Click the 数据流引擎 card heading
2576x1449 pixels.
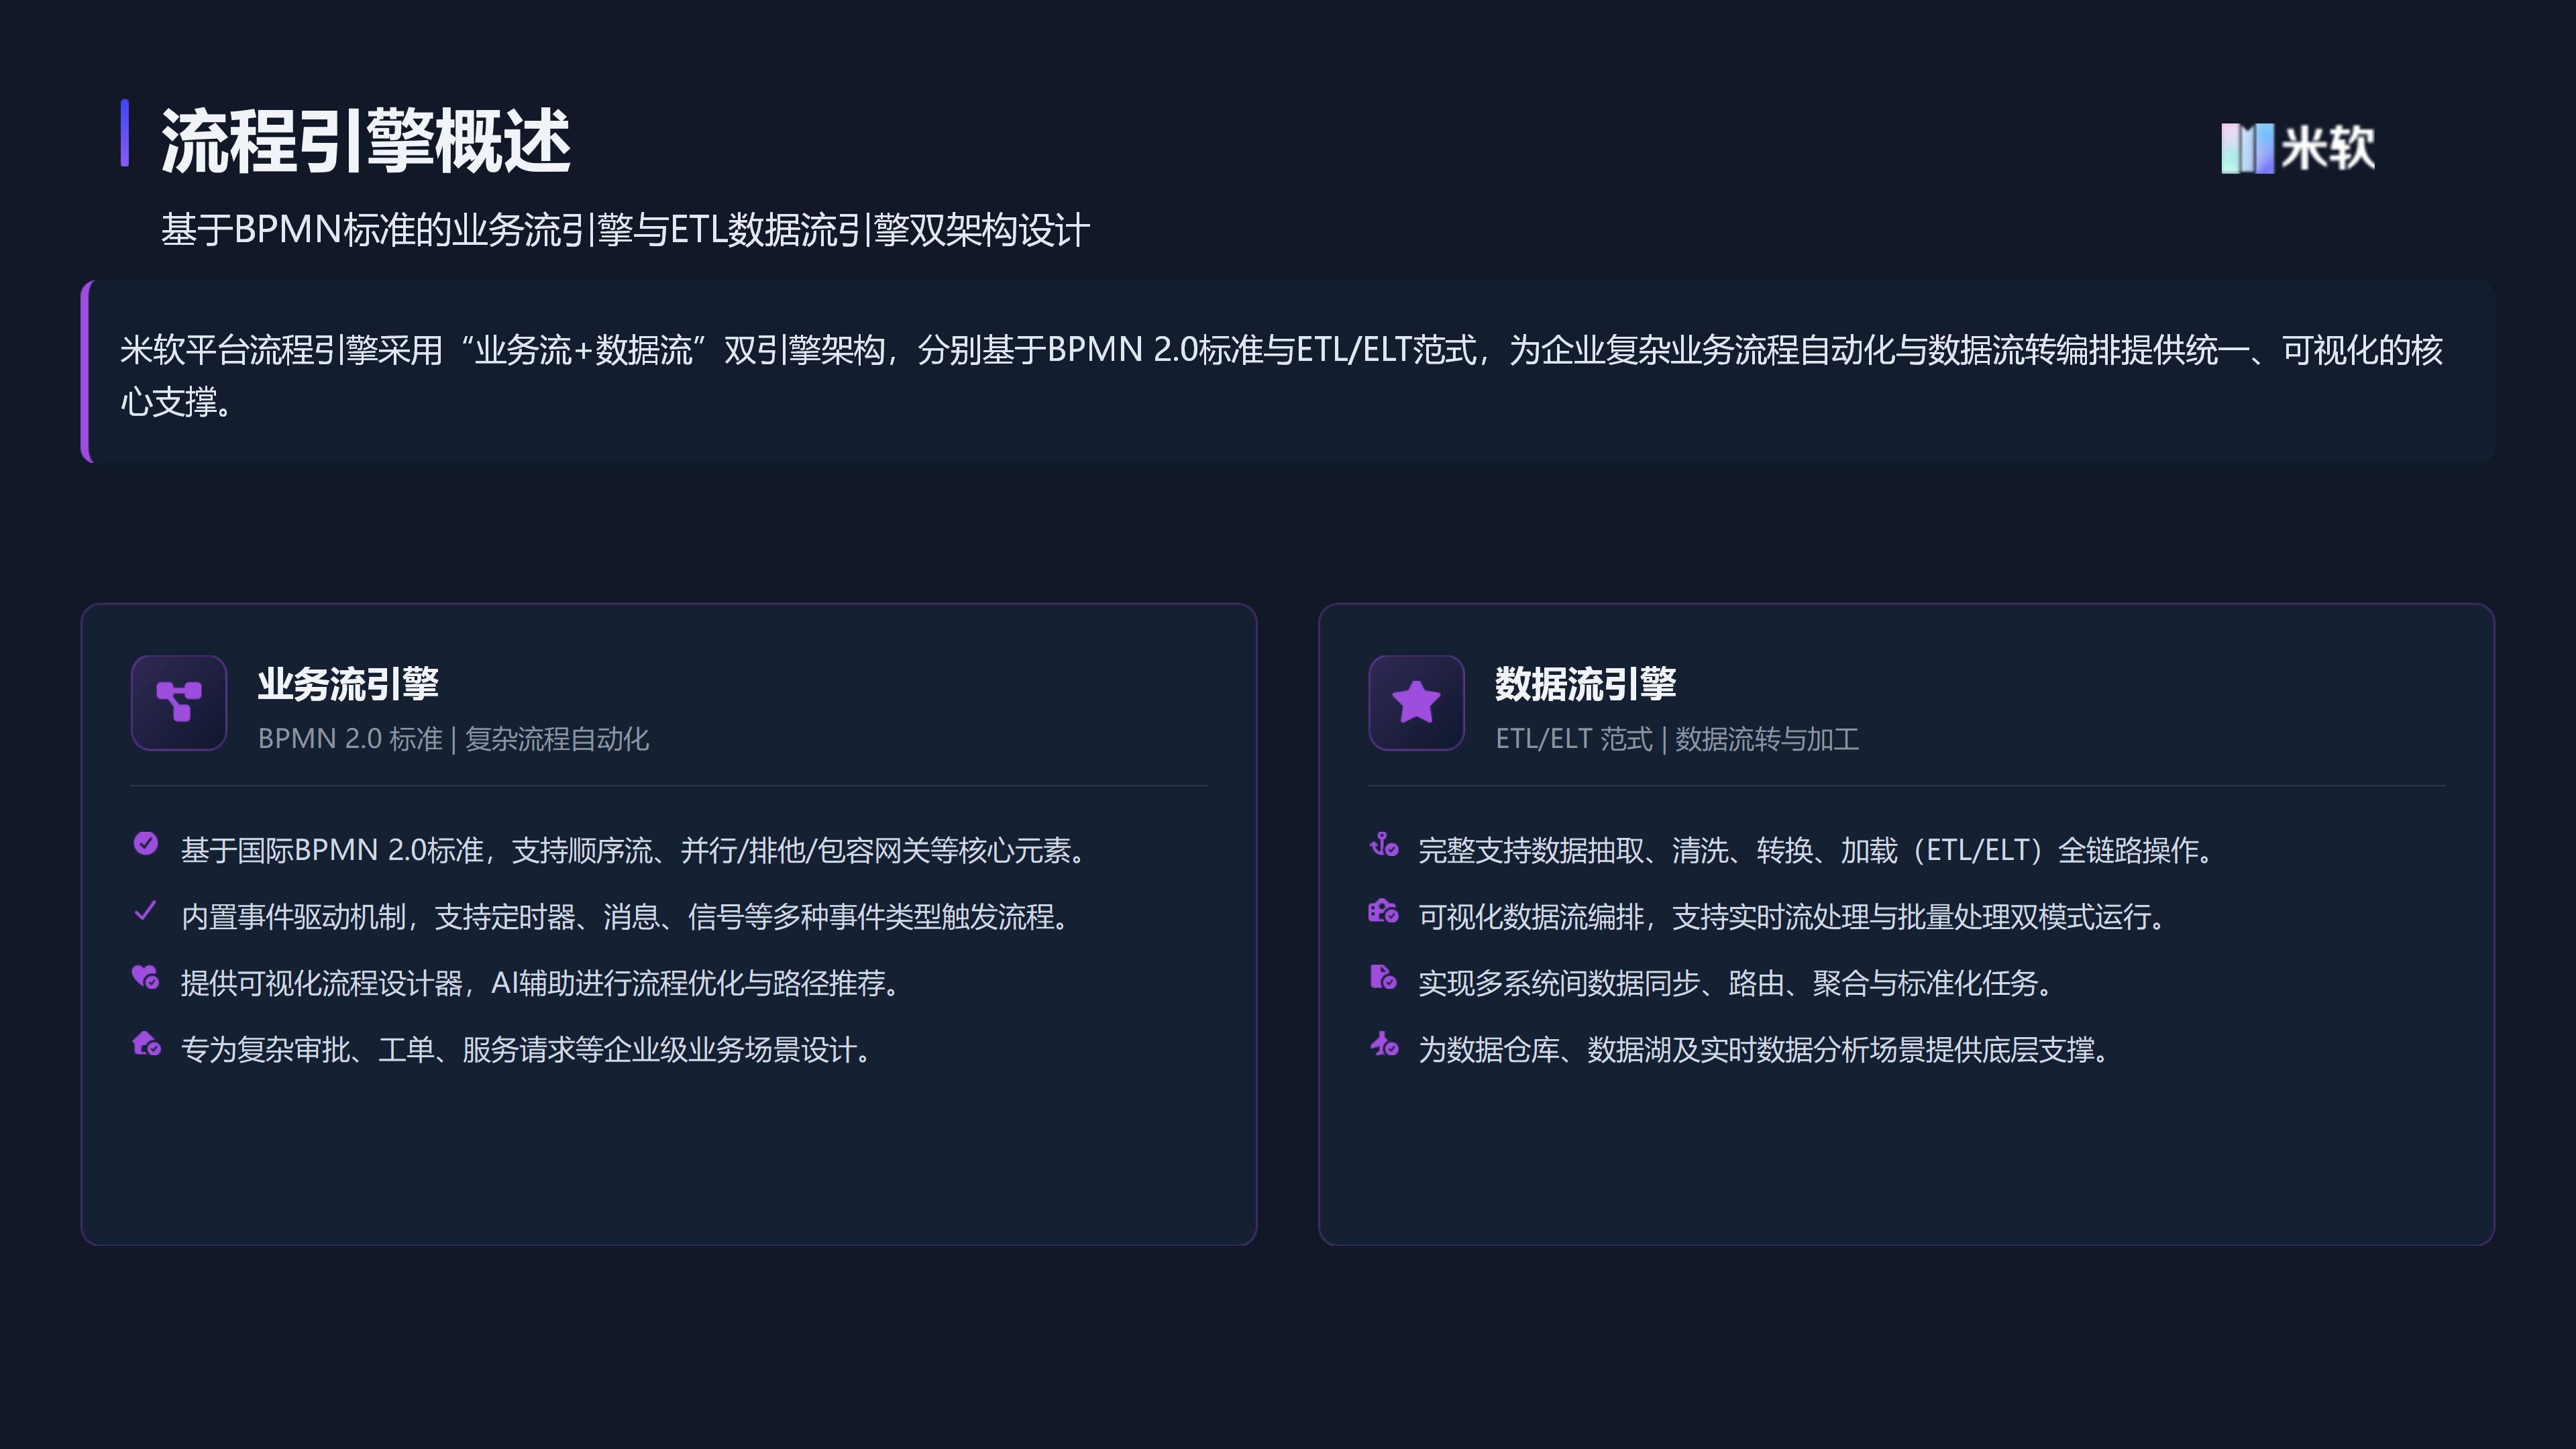[x=1586, y=685]
